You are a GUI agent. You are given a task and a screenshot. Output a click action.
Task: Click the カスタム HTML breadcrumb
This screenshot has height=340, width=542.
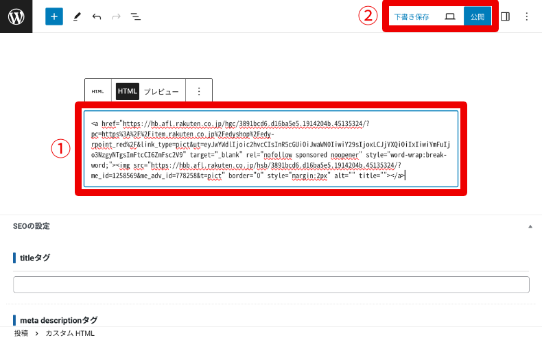point(70,333)
